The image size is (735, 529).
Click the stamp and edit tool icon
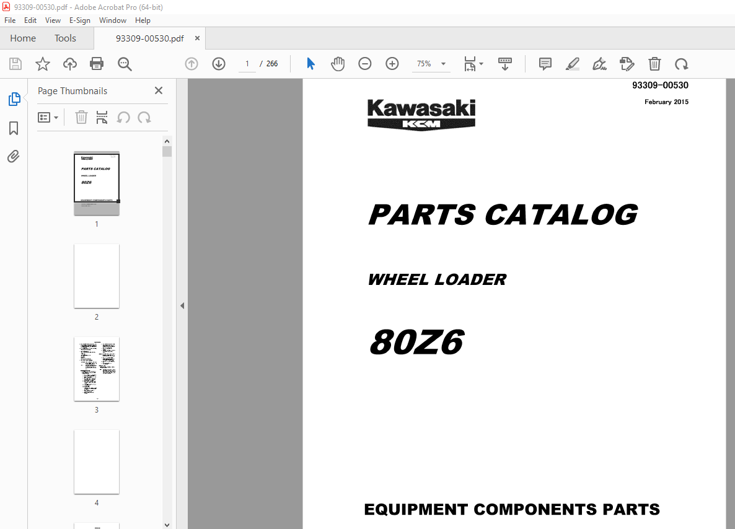[627, 64]
